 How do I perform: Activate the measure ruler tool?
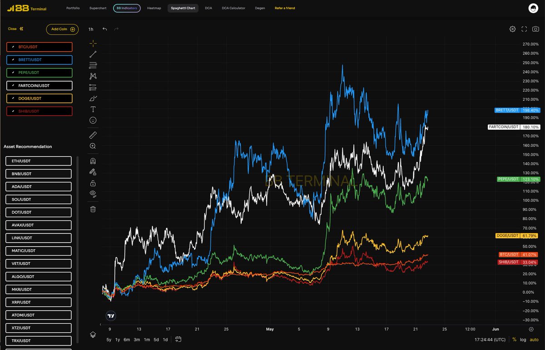pos(93,135)
